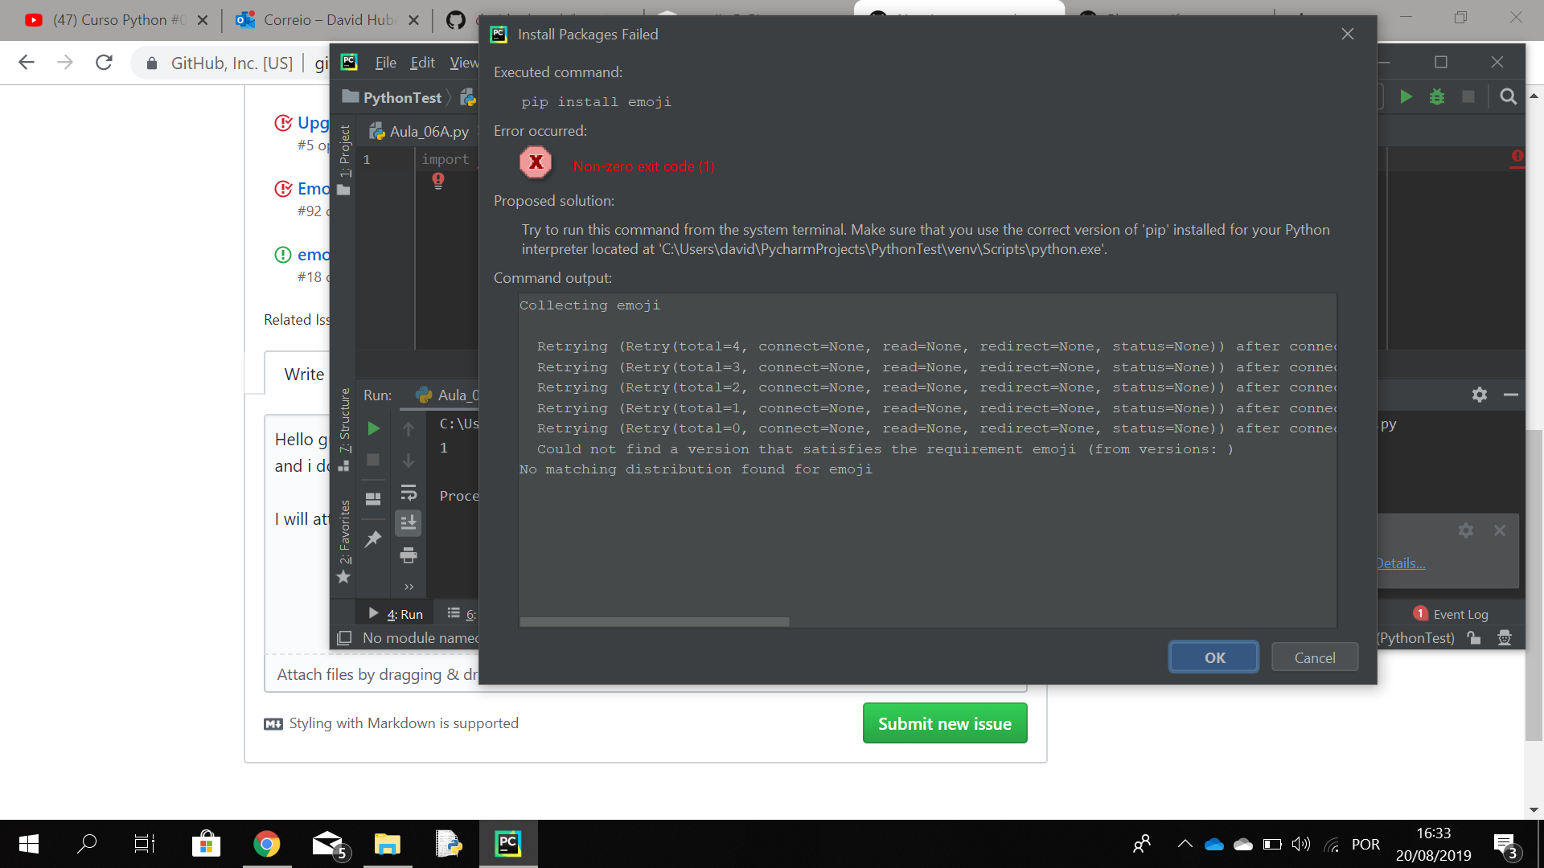Click the Submit new issue button

(945, 723)
